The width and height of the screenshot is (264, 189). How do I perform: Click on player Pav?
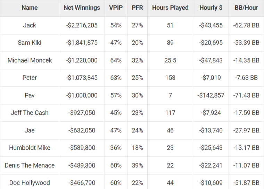coord(30,95)
